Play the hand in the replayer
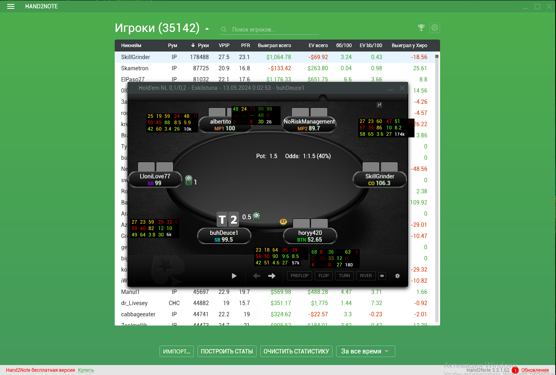Viewport: 556px width, 375px height. [234, 276]
